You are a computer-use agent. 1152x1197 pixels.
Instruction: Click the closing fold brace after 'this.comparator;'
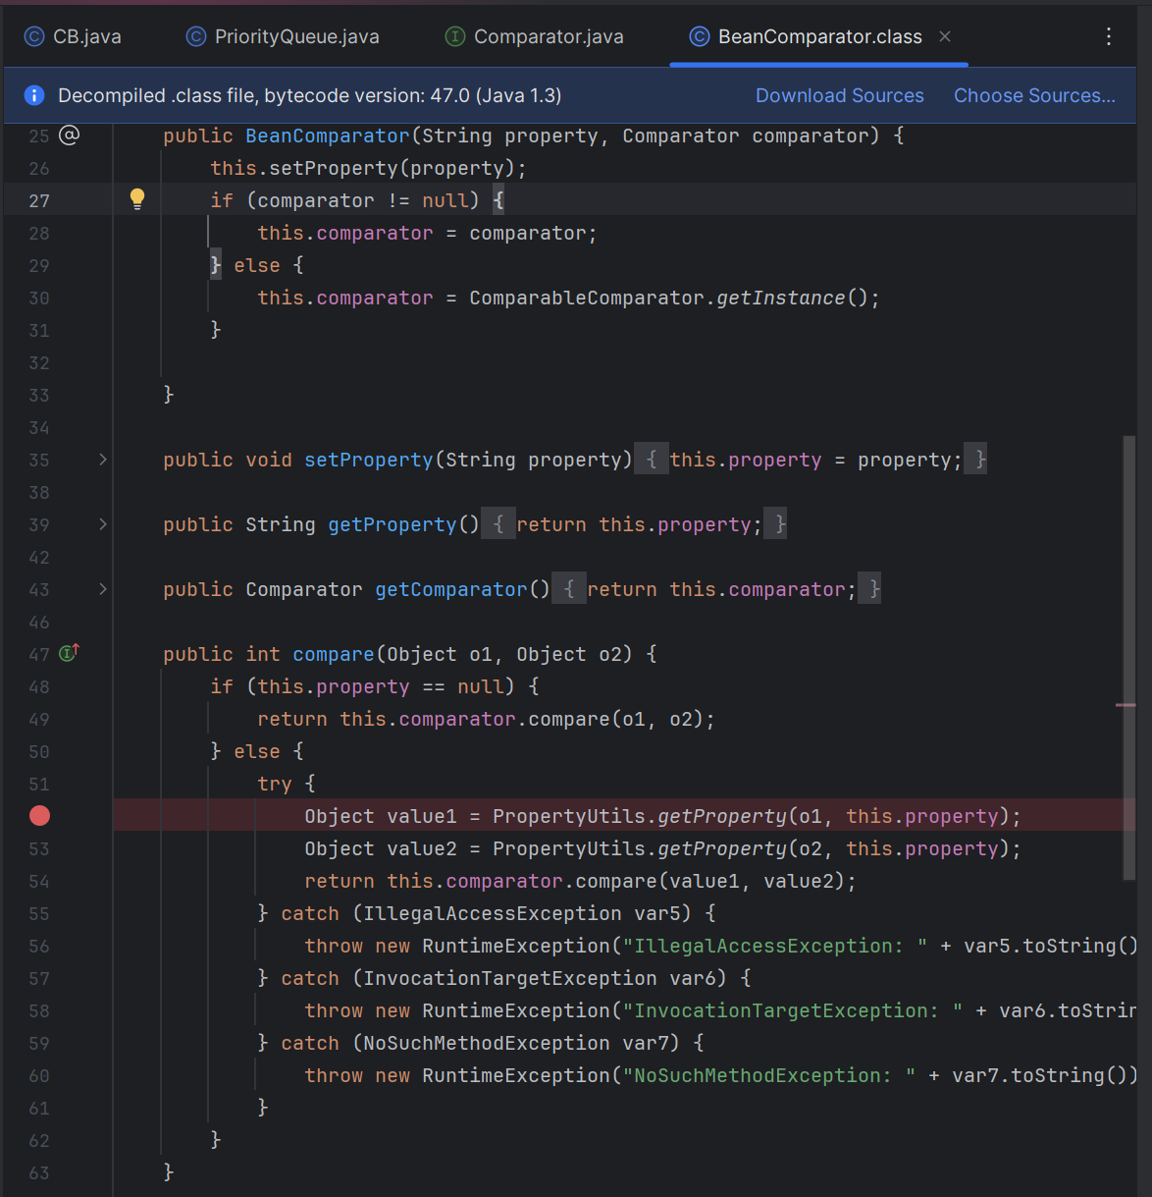pyautogui.click(x=870, y=589)
